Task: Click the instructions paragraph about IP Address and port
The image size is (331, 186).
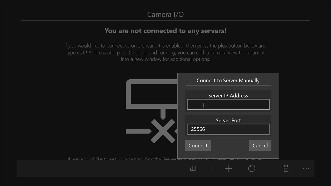Action: pyautogui.click(x=165, y=52)
